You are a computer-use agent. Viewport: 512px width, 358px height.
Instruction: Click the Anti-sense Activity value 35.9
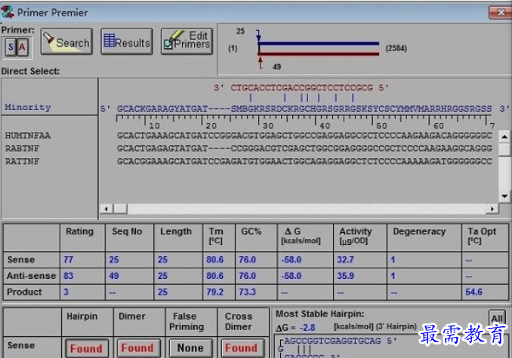(x=345, y=276)
